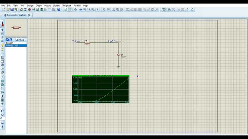Viewport: 248px width, 139px height.
Task: Click the X-Mirror horizontal flip icon
Action: [x=2, y=123]
